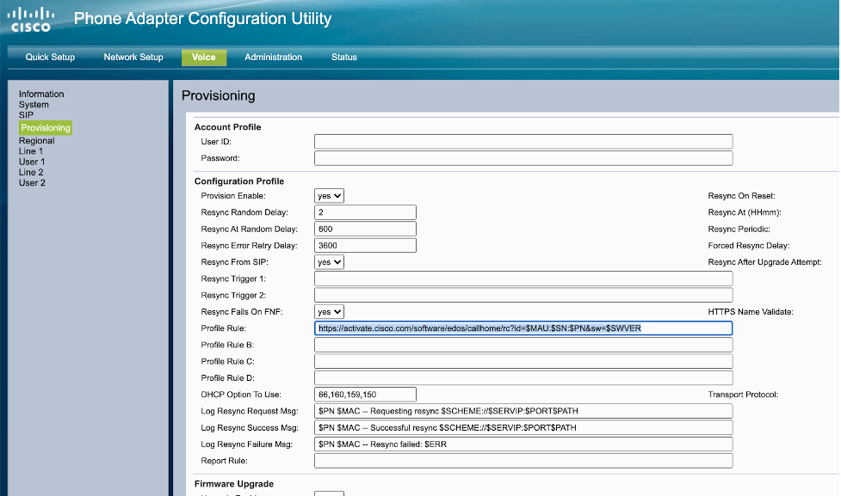Go to the Quick Setup tab
This screenshot has width=841, height=496.
49,57
